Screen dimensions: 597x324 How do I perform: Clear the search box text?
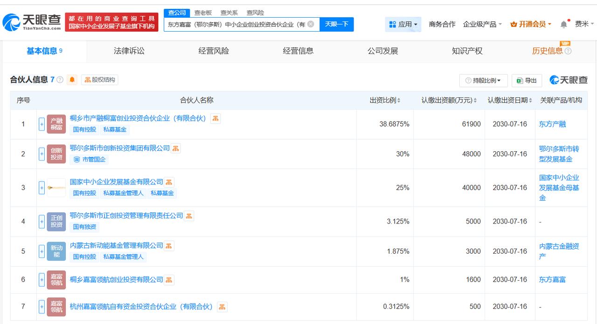pos(311,24)
